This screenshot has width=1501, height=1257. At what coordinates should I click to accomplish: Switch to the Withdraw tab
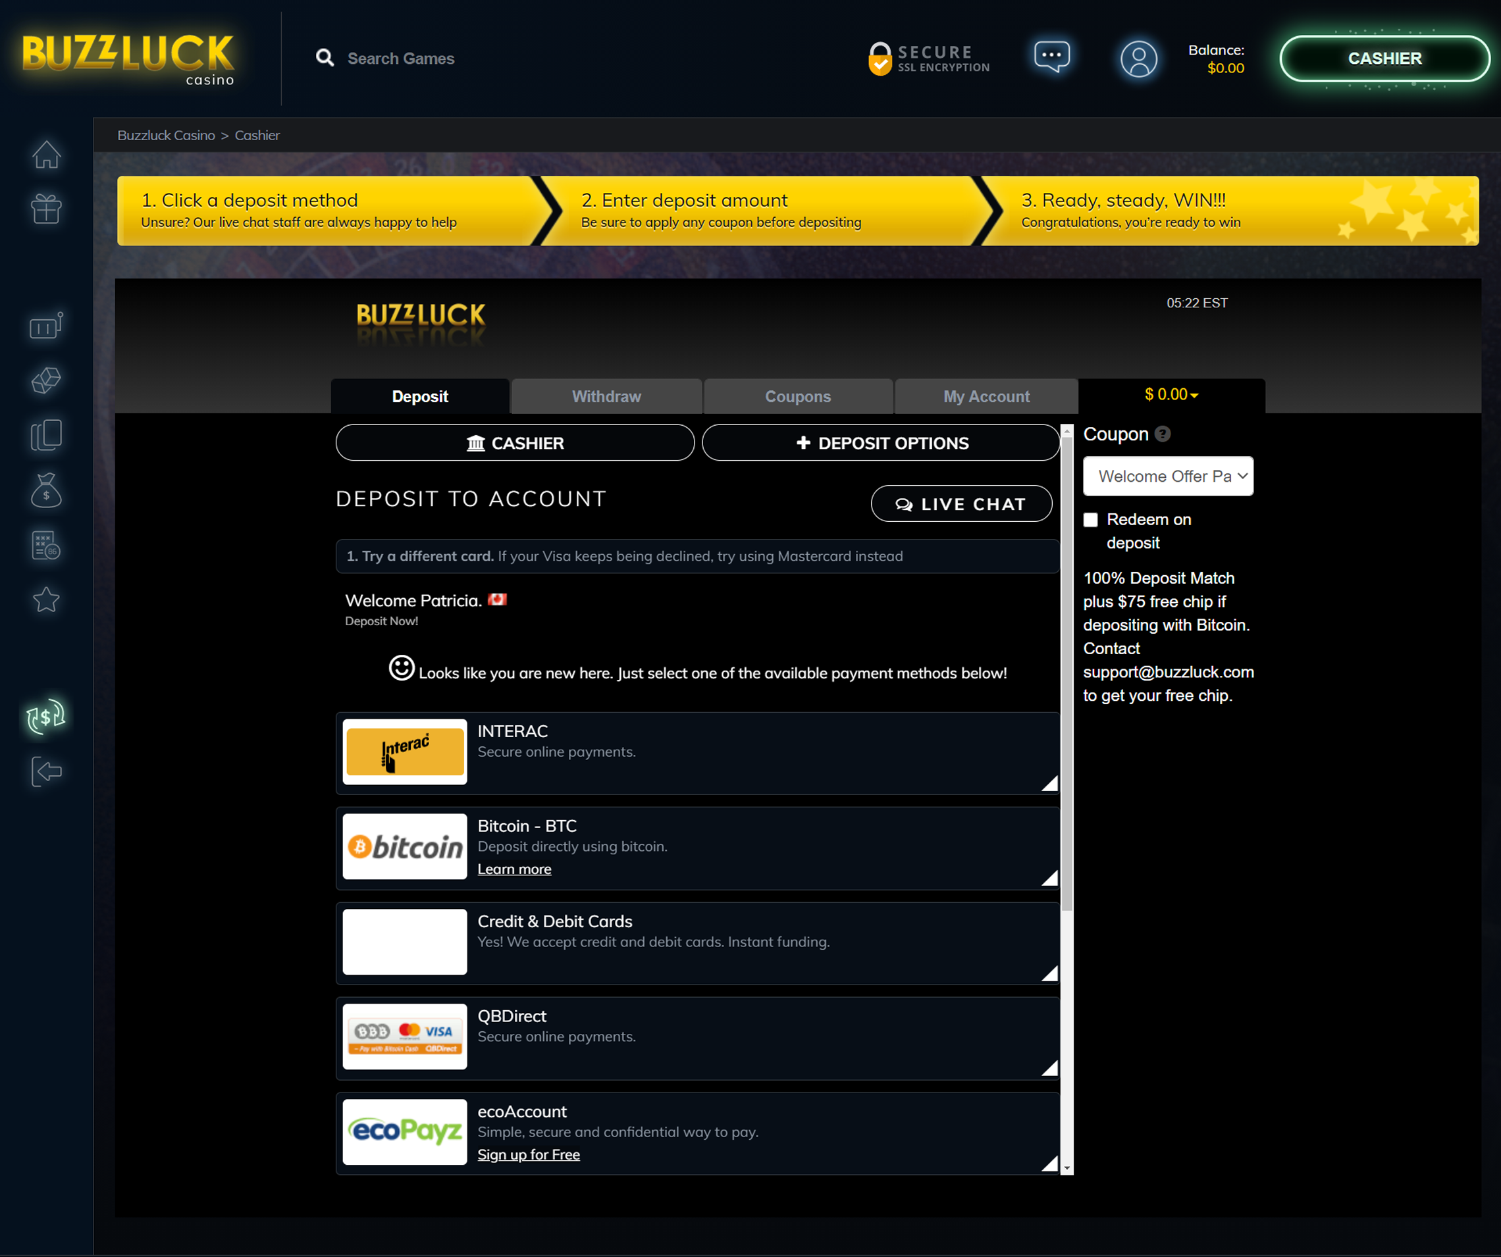tap(607, 397)
